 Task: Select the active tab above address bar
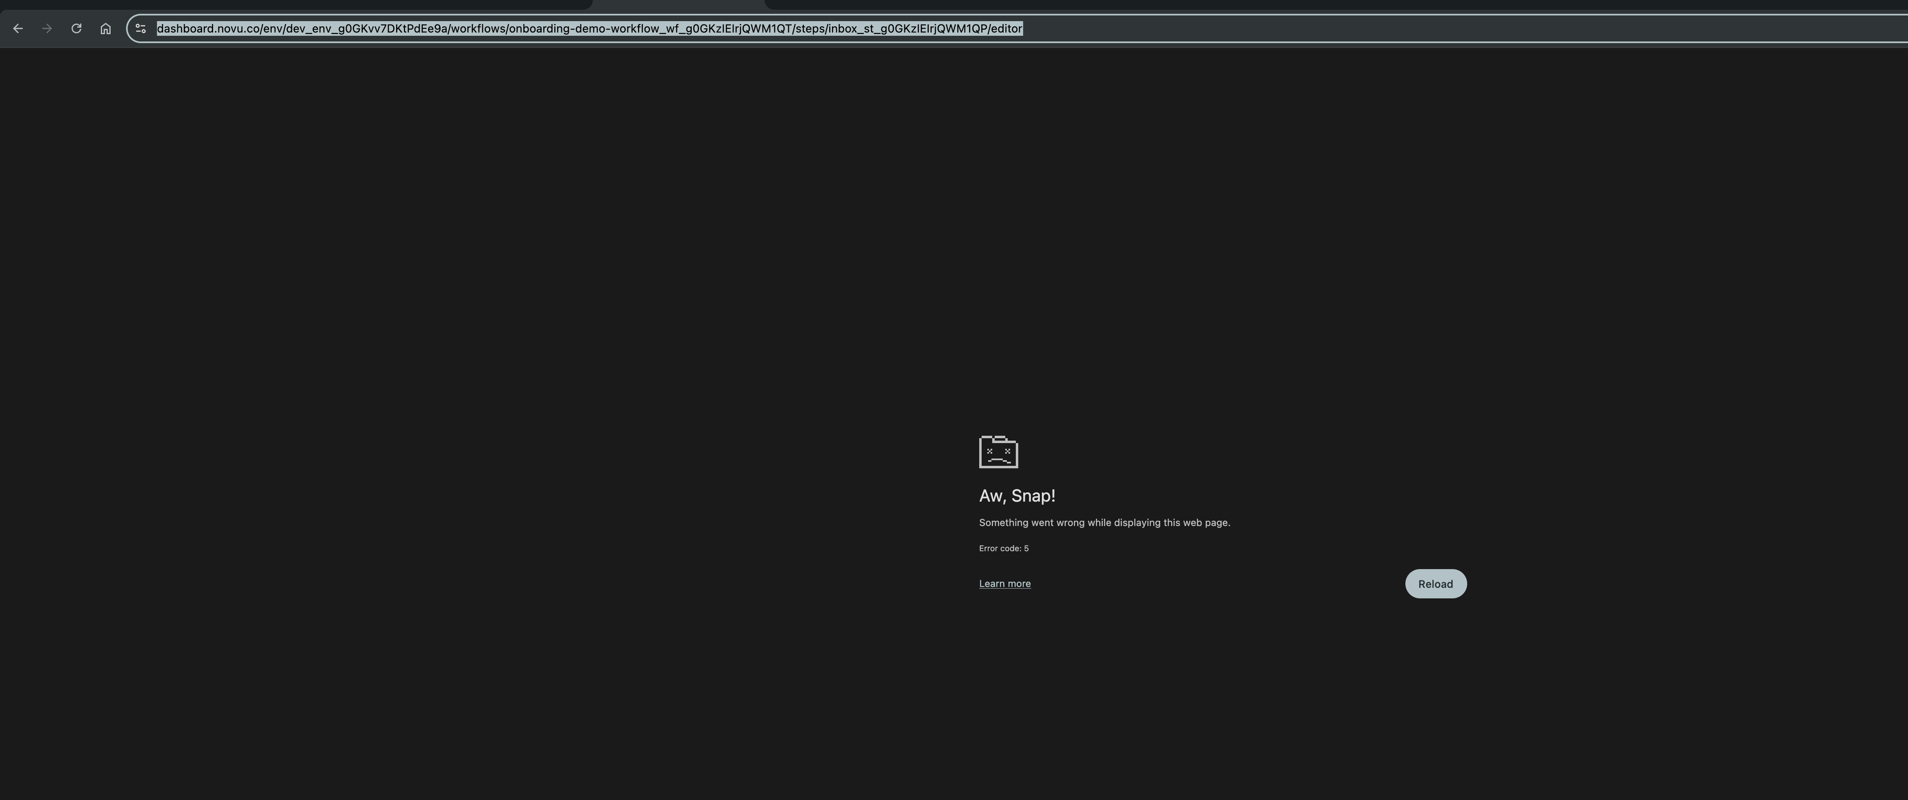(678, 4)
